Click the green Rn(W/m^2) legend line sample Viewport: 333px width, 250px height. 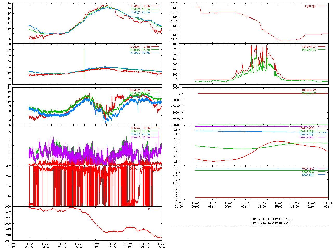click(322, 50)
